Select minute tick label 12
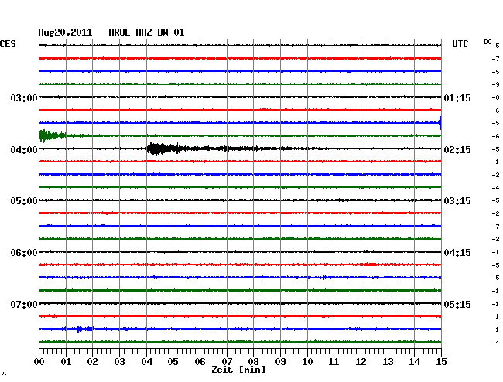This screenshot has width=503, height=382. click(x=361, y=362)
